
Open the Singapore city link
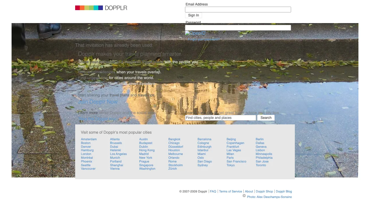[146, 165]
